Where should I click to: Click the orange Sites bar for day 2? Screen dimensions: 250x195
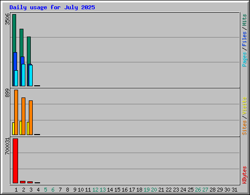[23, 116]
